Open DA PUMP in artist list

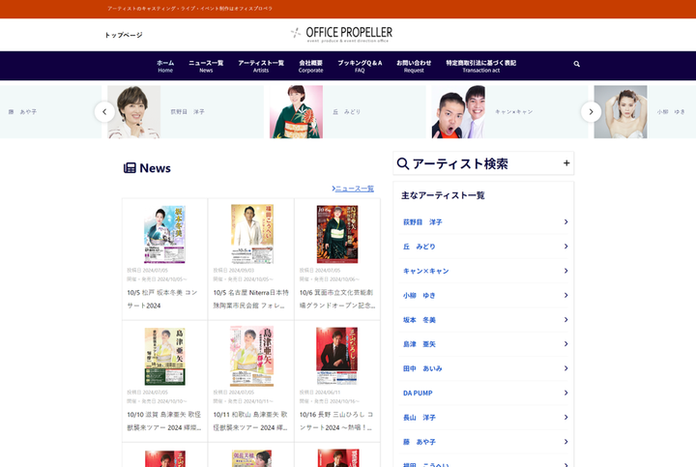(484, 393)
